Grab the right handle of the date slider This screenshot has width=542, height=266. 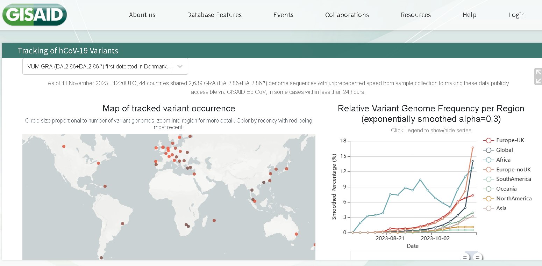[x=477, y=258]
